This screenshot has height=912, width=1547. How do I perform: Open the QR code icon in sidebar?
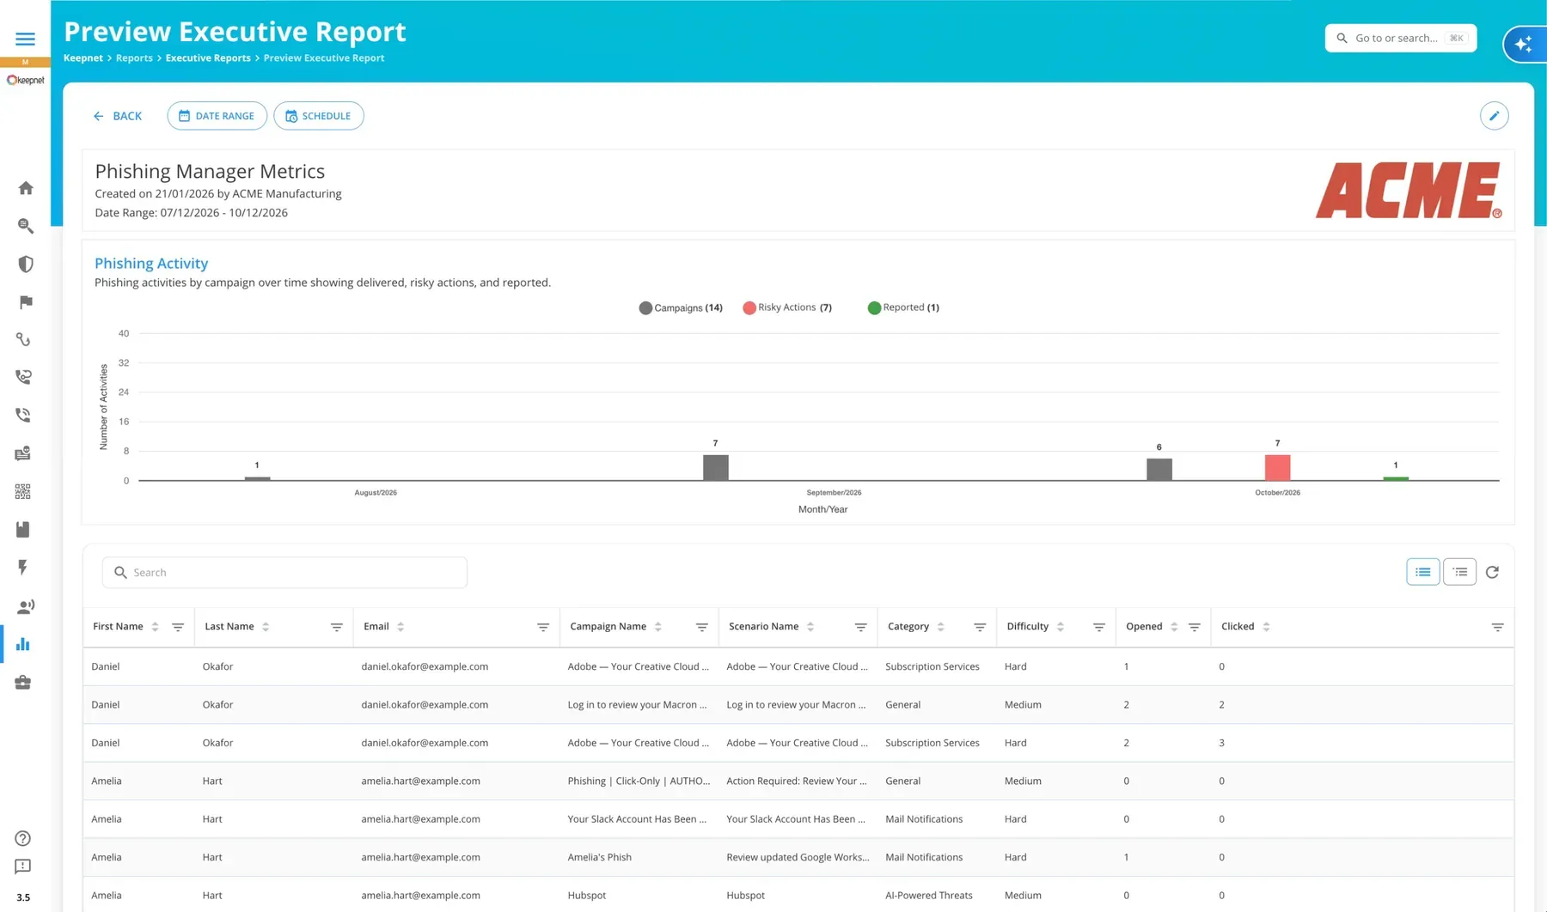(x=23, y=491)
